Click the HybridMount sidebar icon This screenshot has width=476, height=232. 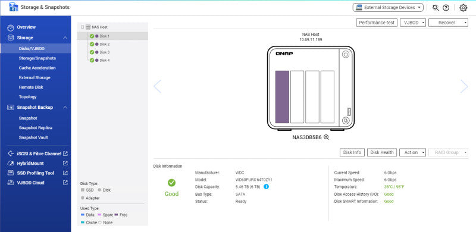(11, 164)
